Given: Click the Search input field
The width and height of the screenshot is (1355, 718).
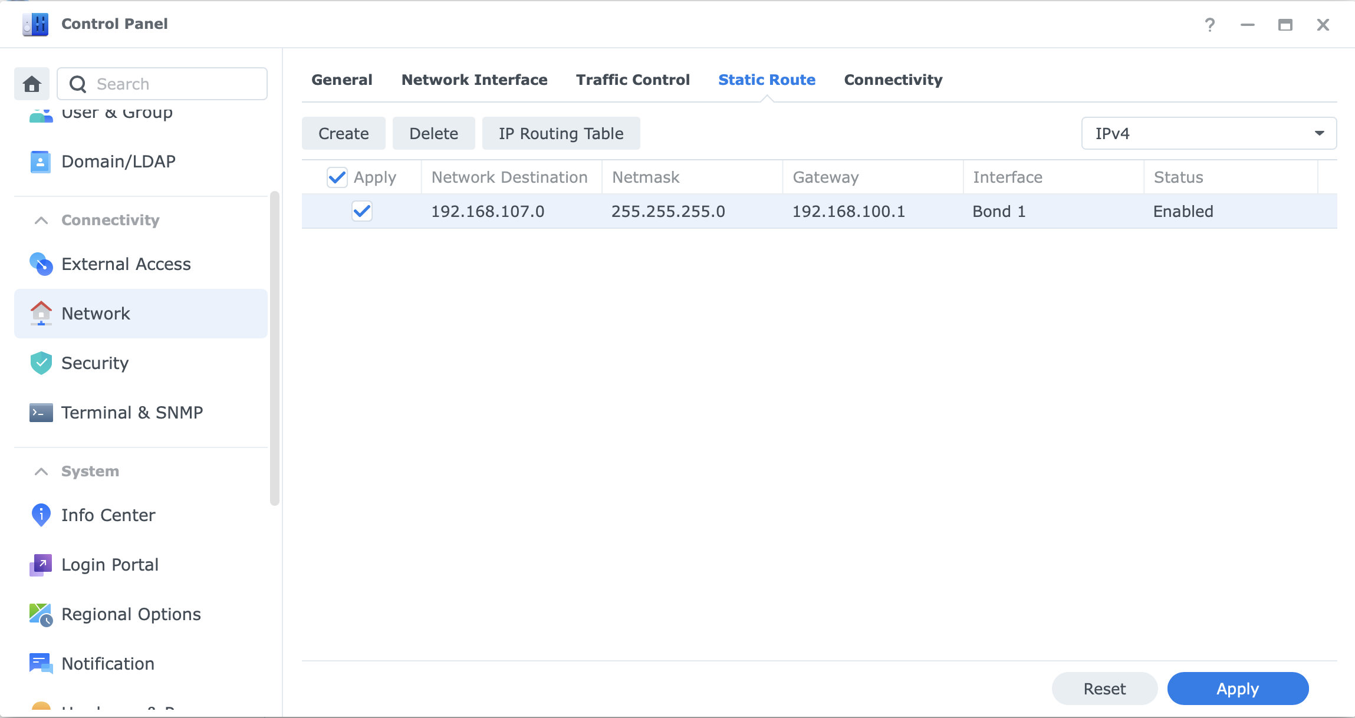Looking at the screenshot, I should (x=163, y=84).
